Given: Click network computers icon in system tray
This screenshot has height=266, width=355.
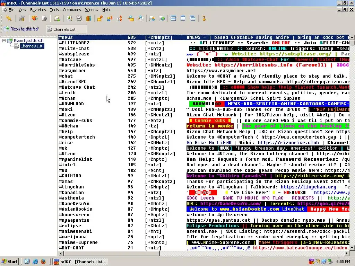Looking at the screenshot, I should tap(324, 261).
